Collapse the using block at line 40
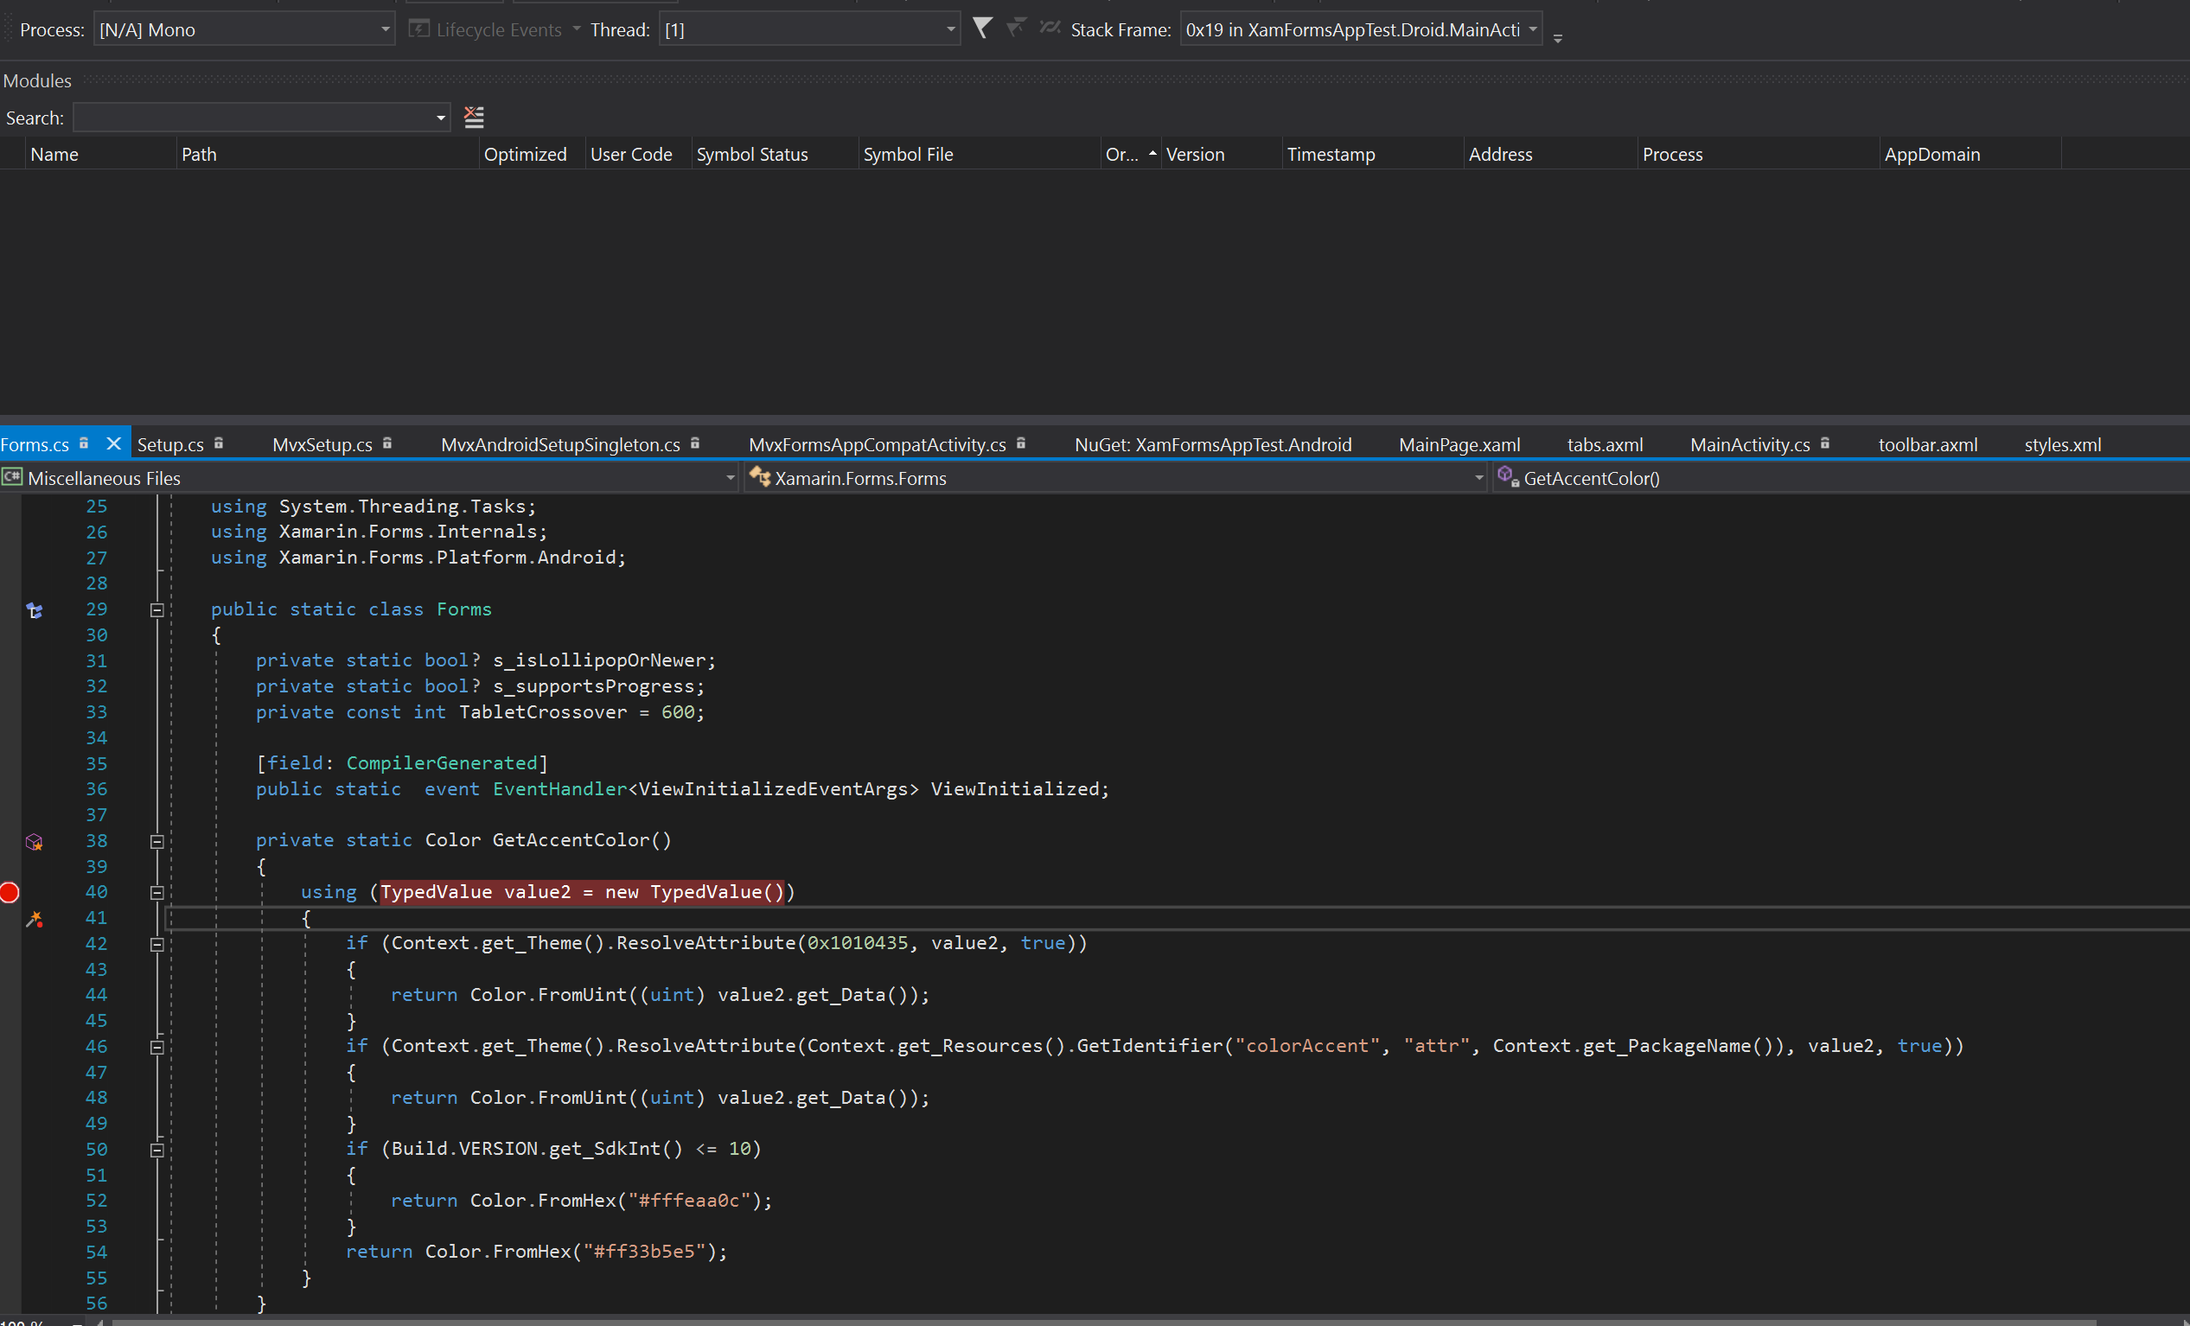2190x1326 pixels. pyautogui.click(x=157, y=893)
